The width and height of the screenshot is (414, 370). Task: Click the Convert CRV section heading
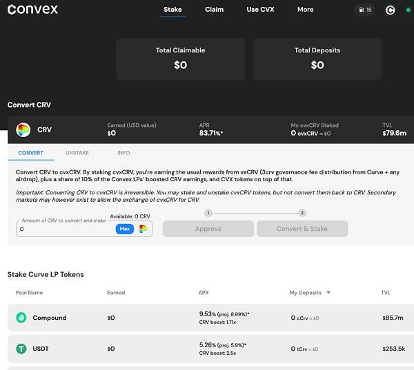29,105
